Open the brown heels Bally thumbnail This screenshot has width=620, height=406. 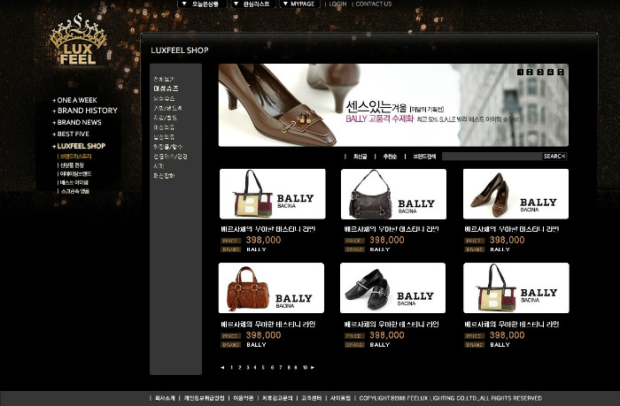tap(515, 194)
